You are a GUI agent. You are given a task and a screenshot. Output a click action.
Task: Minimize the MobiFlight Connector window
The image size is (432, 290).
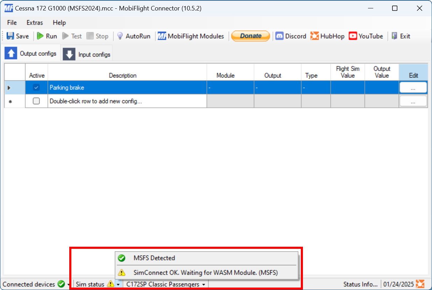pyautogui.click(x=370, y=8)
